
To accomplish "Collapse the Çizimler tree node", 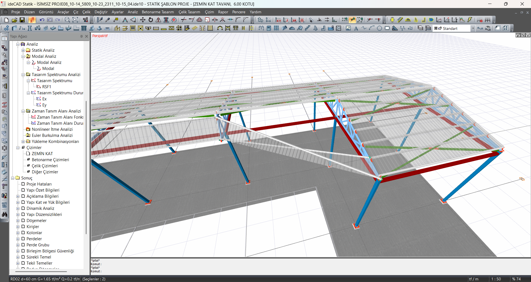I will [x=18, y=148].
